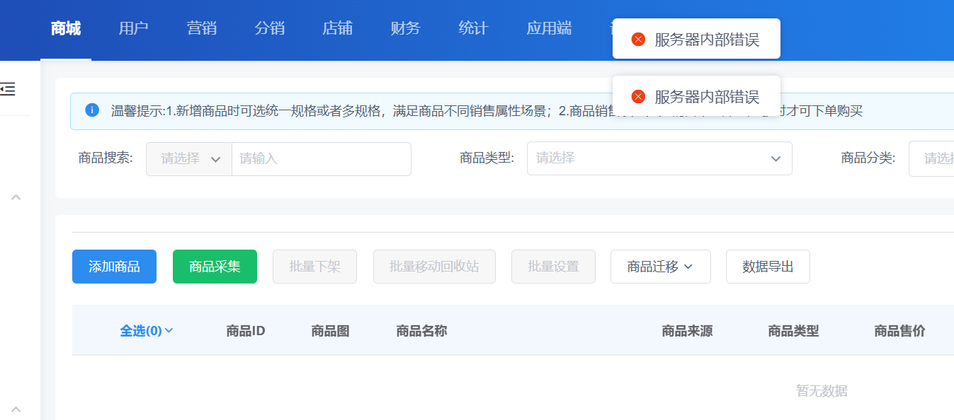Toggle the sidebar collapse menu icon

(x=8, y=89)
